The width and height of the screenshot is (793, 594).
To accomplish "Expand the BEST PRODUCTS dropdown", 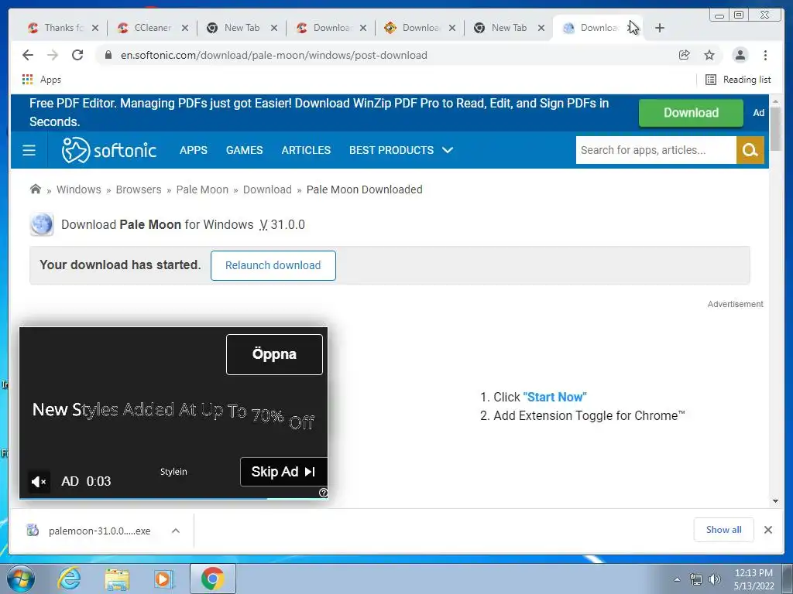I will pos(401,150).
